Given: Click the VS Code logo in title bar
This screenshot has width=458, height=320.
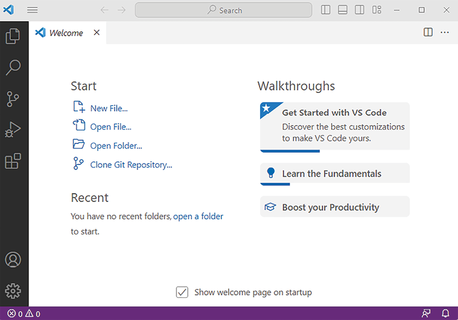Looking at the screenshot, I should tap(9, 10).
